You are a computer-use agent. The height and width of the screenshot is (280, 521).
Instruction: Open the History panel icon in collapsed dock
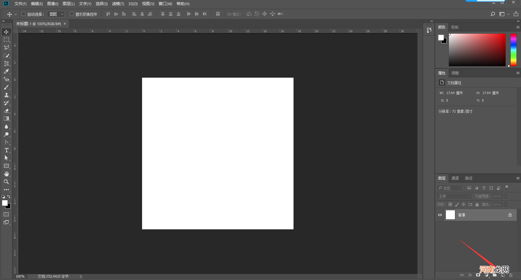point(429,30)
